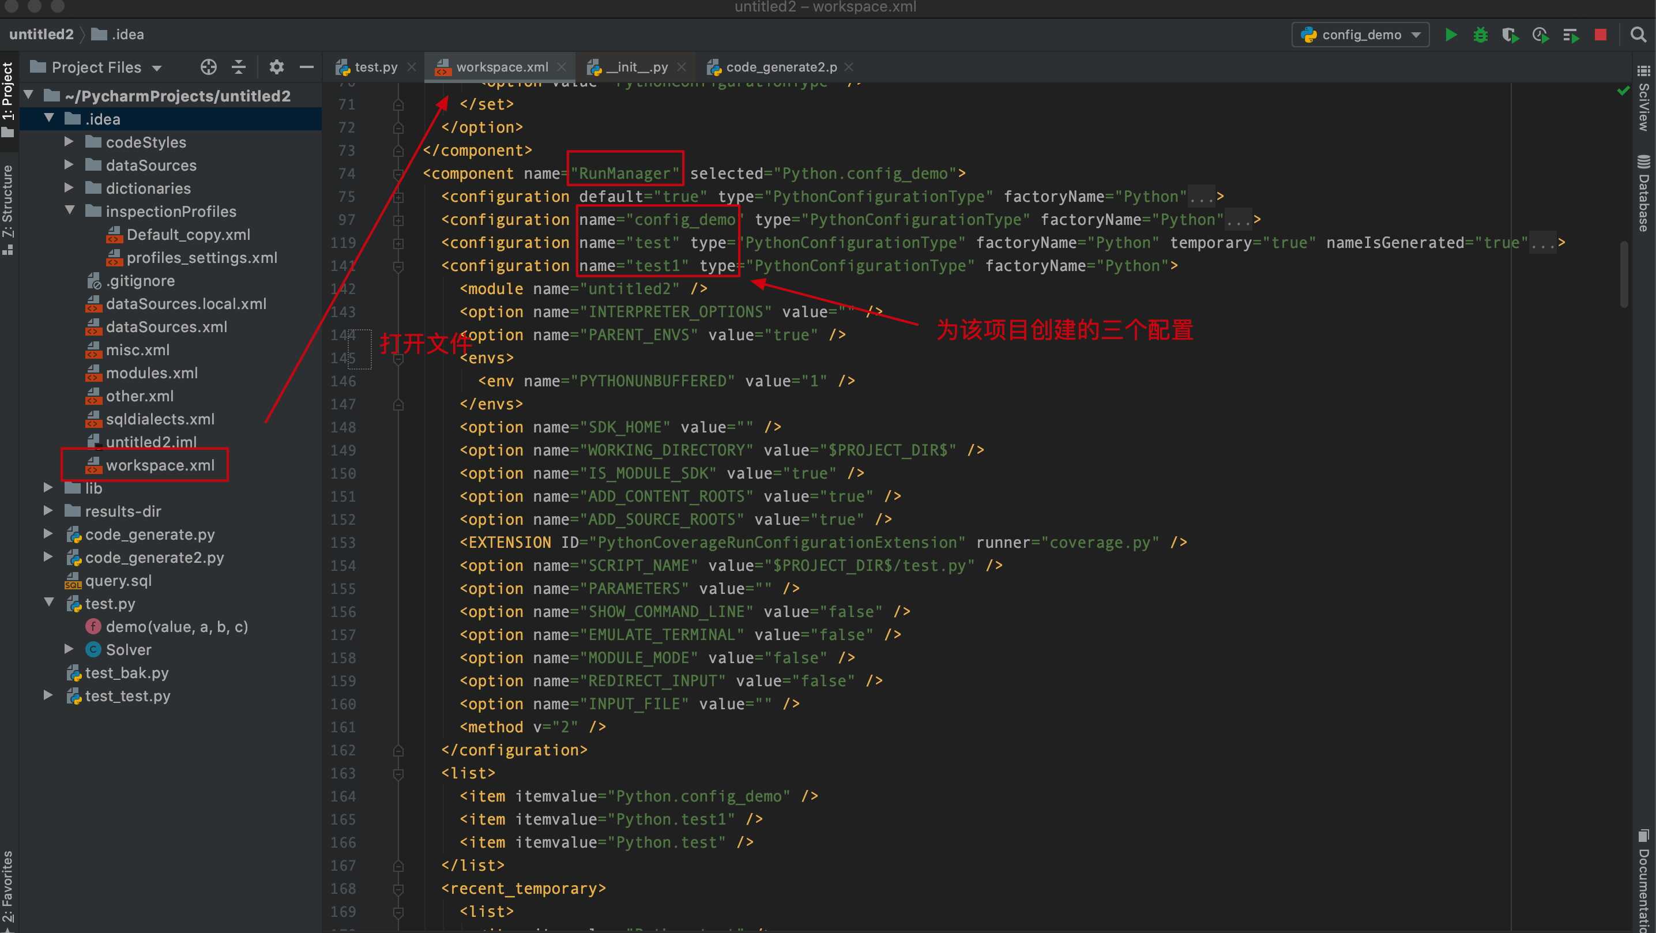Viewport: 1656px width, 933px height.
Task: Select code_generate.py in the tree
Action: pyautogui.click(x=150, y=535)
